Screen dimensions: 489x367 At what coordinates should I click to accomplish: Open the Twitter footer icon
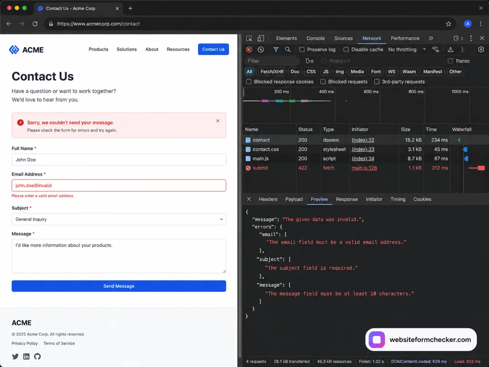coord(15,356)
